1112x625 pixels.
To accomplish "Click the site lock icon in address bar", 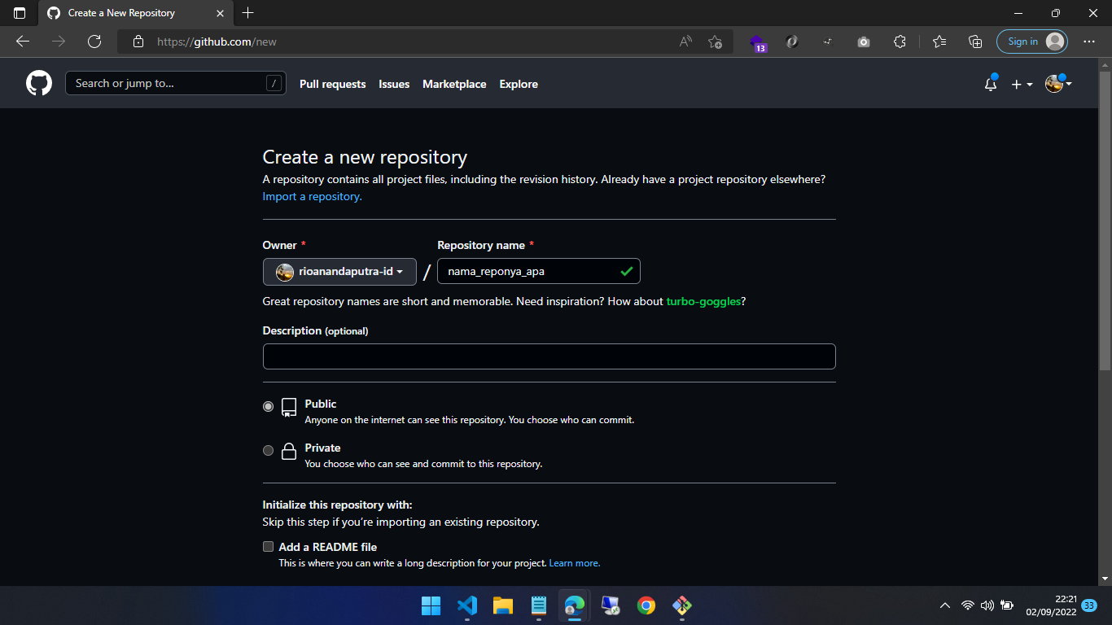I will 138,42.
